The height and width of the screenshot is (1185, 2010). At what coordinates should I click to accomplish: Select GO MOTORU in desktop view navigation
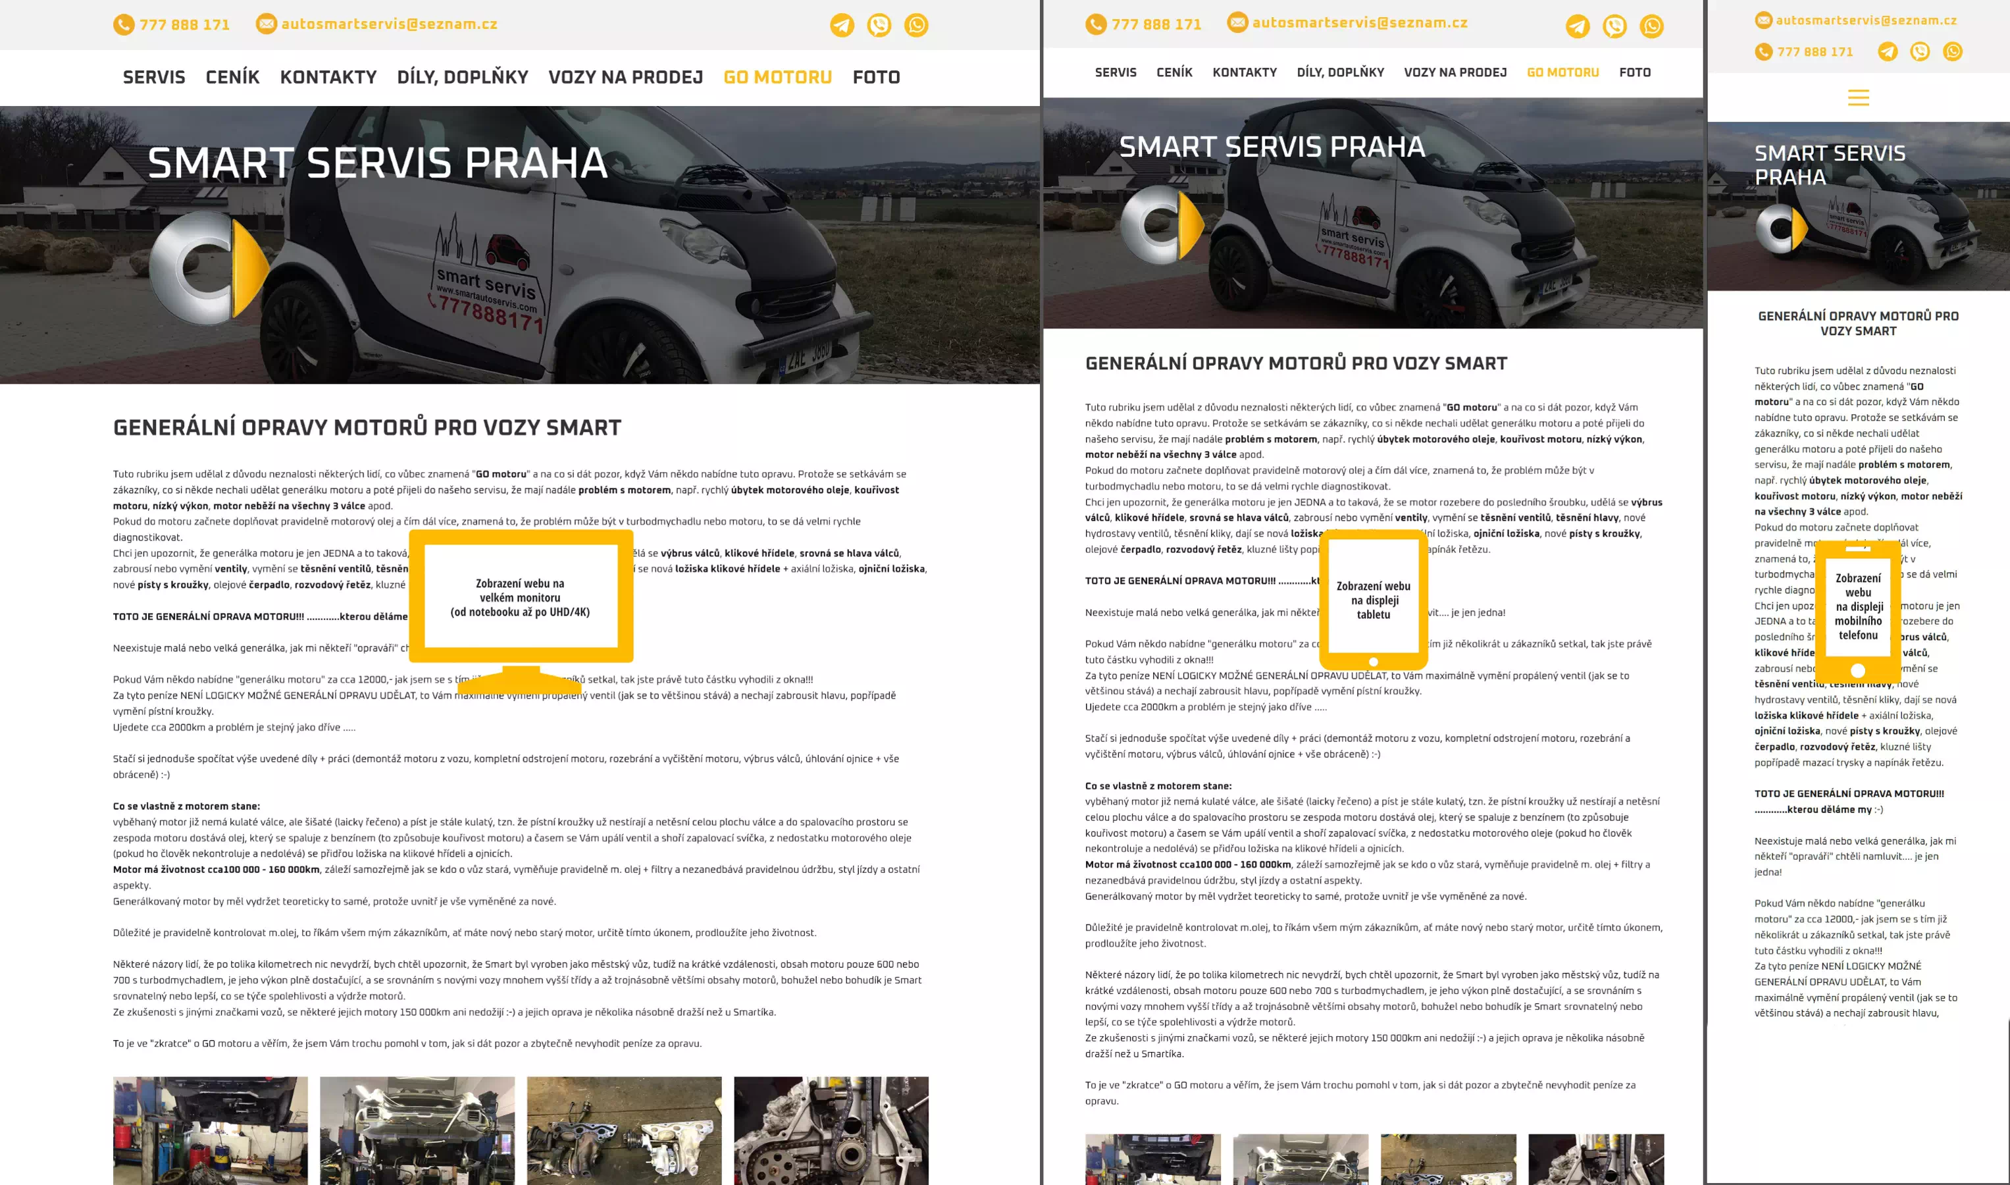(777, 78)
